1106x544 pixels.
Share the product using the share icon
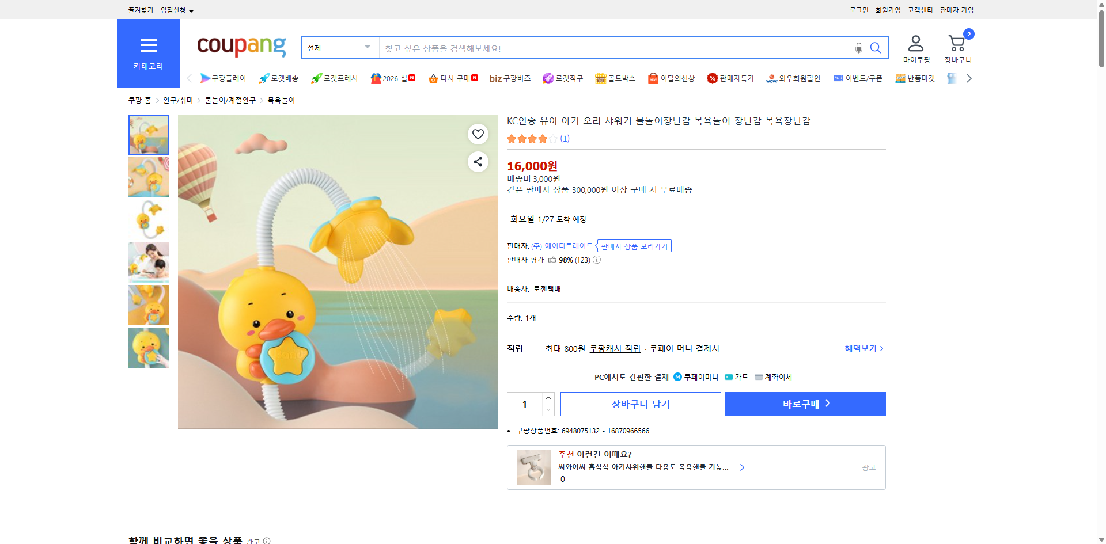[478, 162]
